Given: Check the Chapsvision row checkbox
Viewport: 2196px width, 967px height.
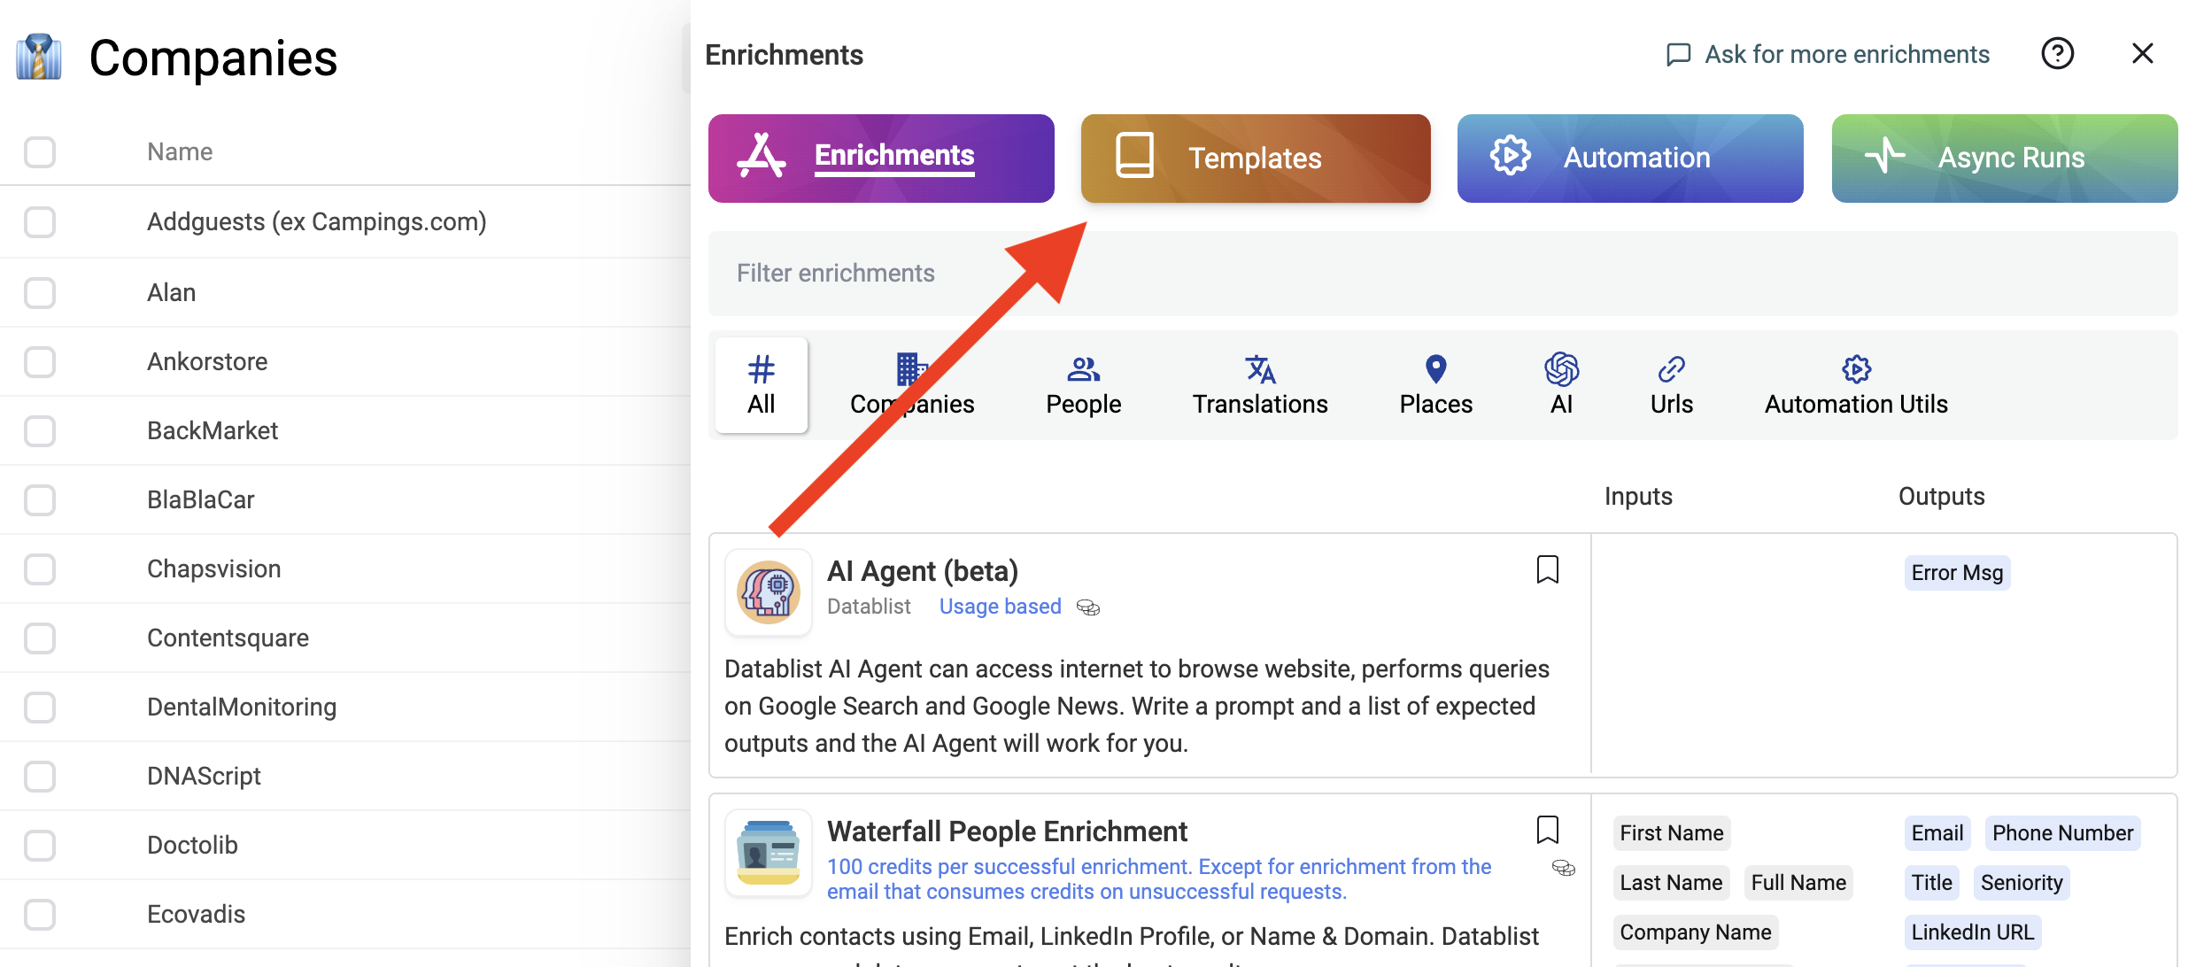Looking at the screenshot, I should (x=40, y=569).
